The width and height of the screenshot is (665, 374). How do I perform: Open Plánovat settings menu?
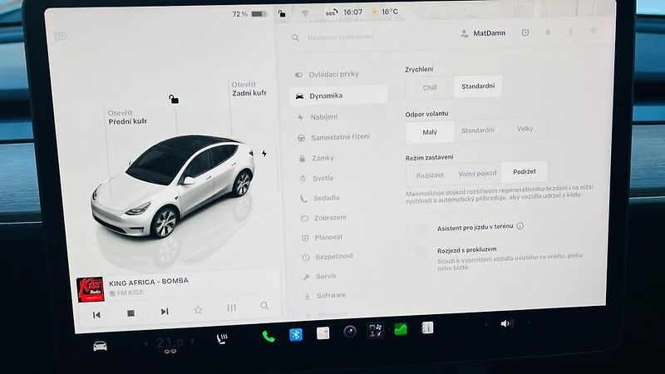(323, 238)
